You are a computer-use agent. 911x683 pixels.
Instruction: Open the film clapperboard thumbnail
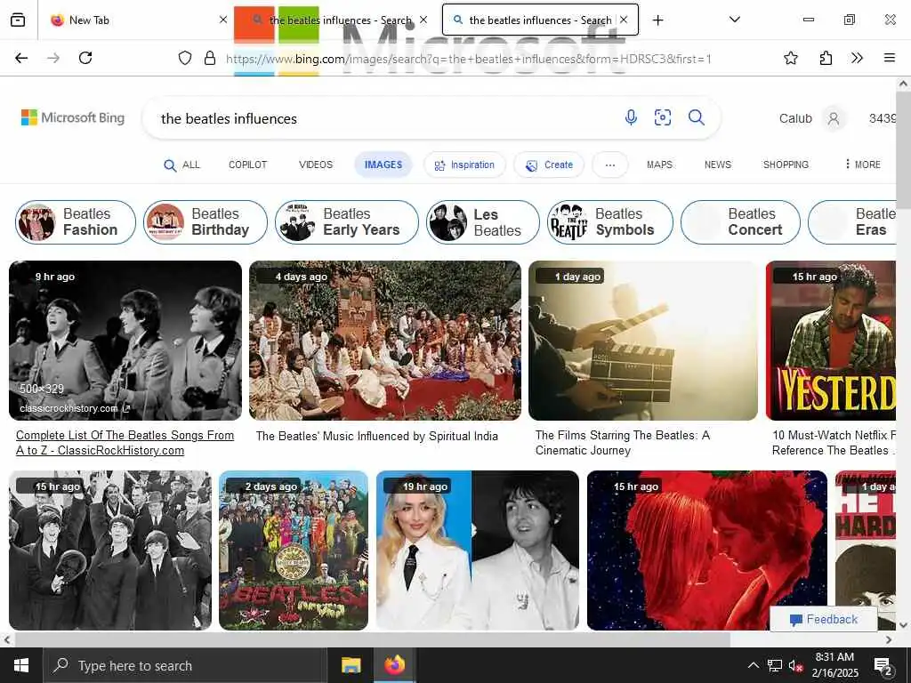click(642, 341)
